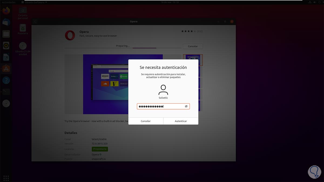Launch LibreOffice Writer from the dock
The height and width of the screenshot is (182, 324).
click(6, 57)
